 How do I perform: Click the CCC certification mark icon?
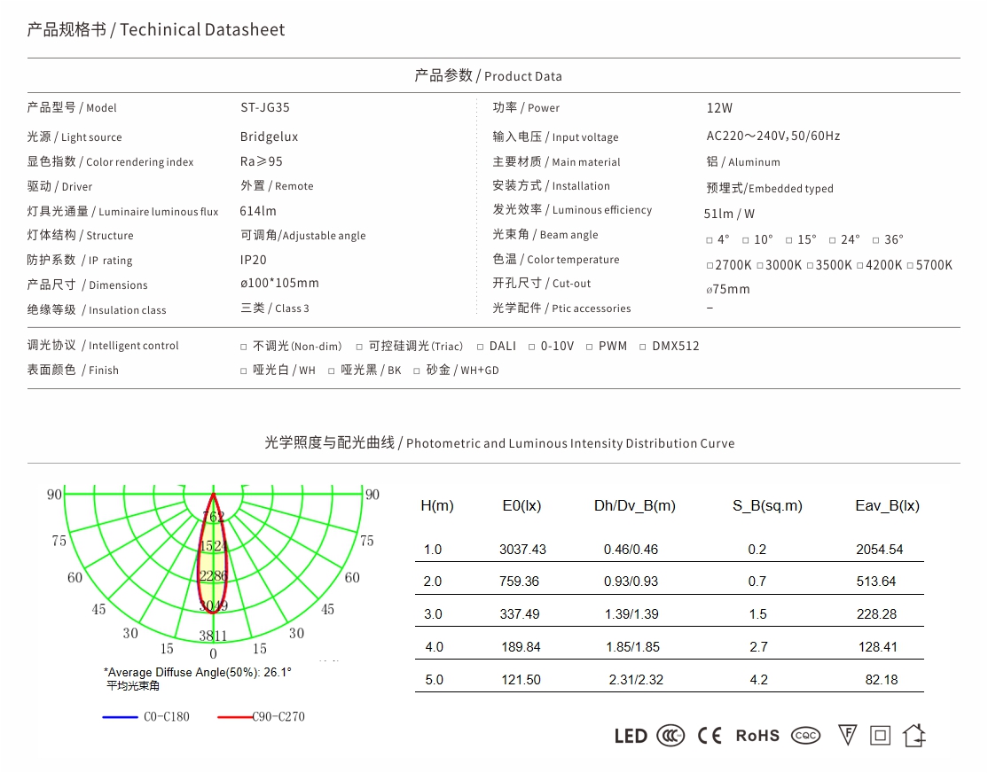[x=670, y=735]
